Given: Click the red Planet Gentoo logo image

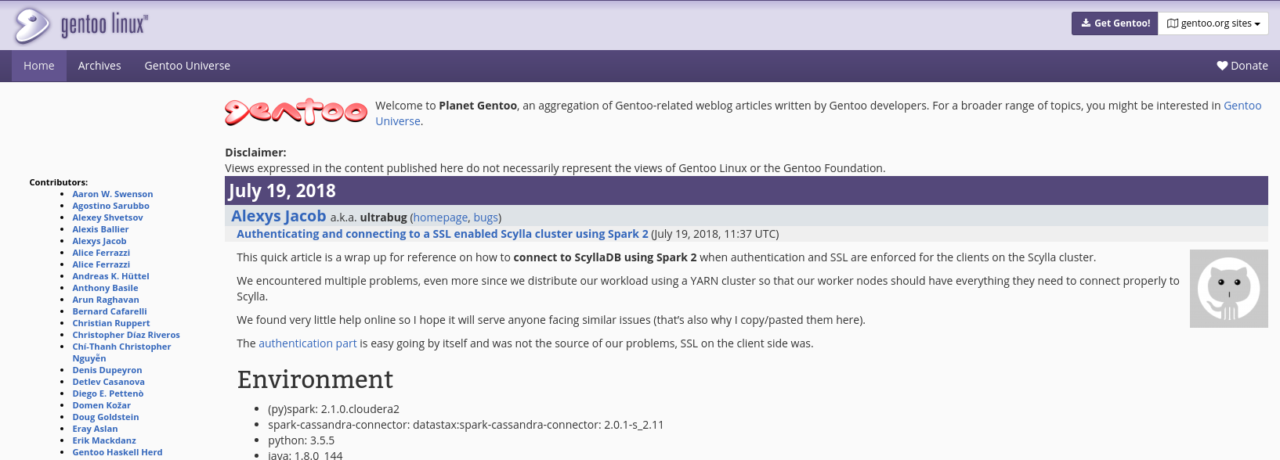Looking at the screenshot, I should (x=296, y=113).
